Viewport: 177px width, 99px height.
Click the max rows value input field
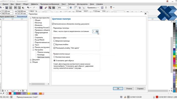94,31
